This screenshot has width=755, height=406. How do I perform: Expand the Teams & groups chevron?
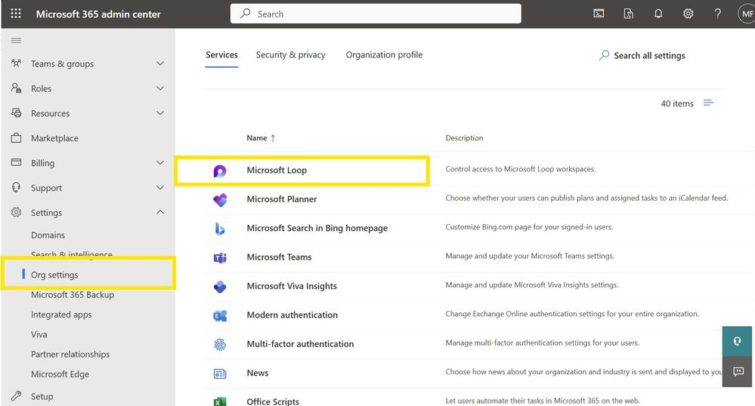(160, 63)
